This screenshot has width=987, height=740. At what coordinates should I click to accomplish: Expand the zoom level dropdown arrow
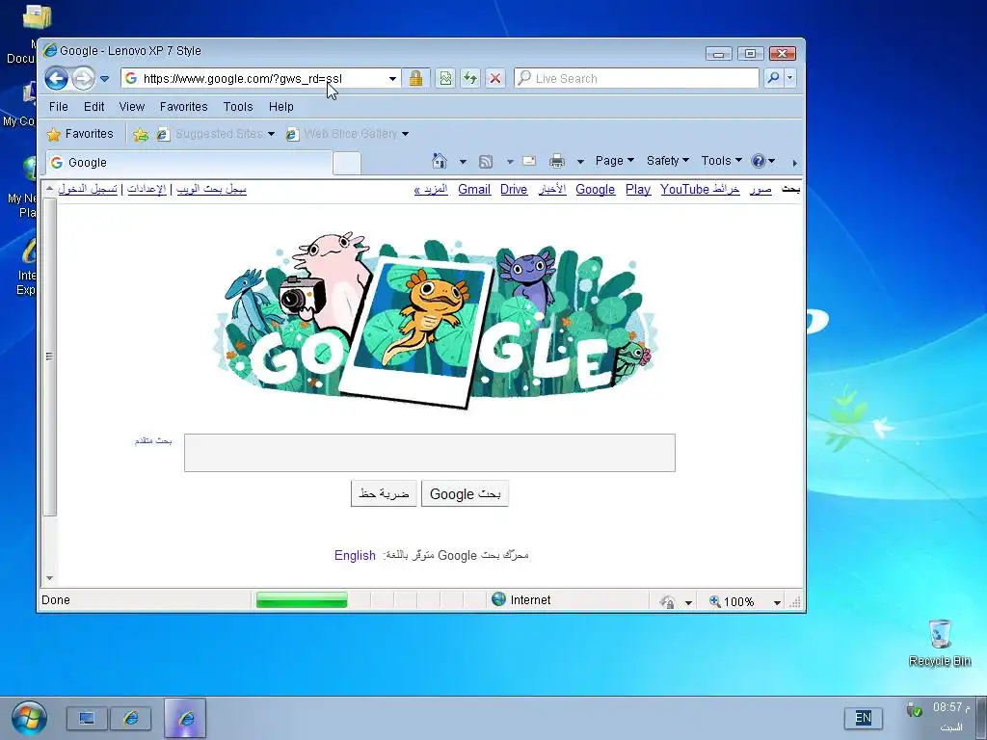point(778,603)
